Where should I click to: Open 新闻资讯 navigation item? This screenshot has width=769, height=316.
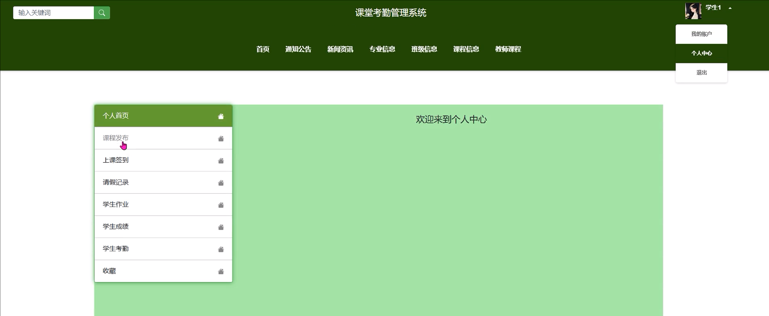340,49
